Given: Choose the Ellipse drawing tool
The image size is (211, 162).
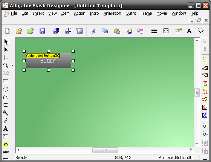Looking at the screenshot, I should point(6,89).
